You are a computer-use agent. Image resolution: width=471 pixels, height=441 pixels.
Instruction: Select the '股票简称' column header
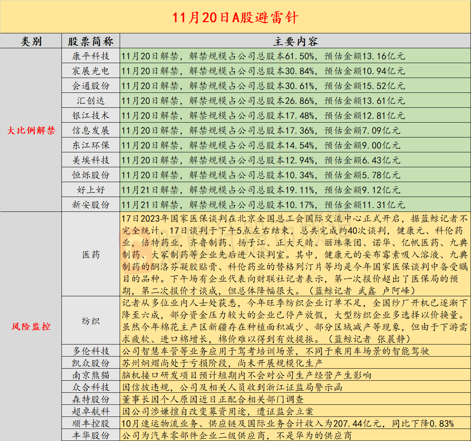click(91, 41)
